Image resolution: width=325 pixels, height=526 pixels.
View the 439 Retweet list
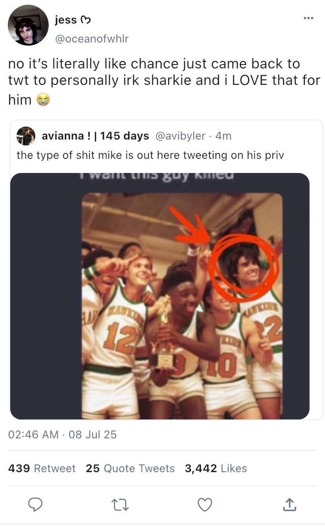(42, 468)
